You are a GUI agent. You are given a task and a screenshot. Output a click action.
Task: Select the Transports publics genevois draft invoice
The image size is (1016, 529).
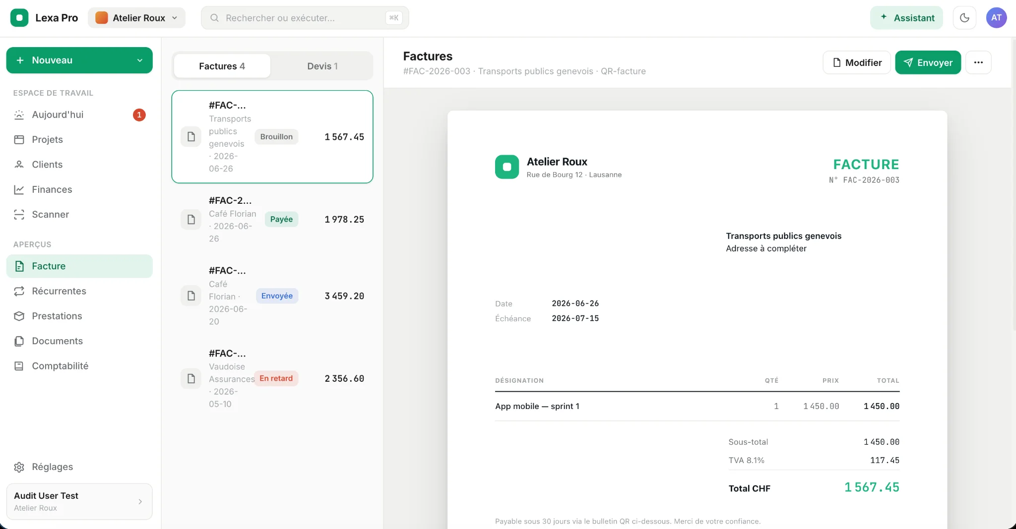[x=272, y=137]
